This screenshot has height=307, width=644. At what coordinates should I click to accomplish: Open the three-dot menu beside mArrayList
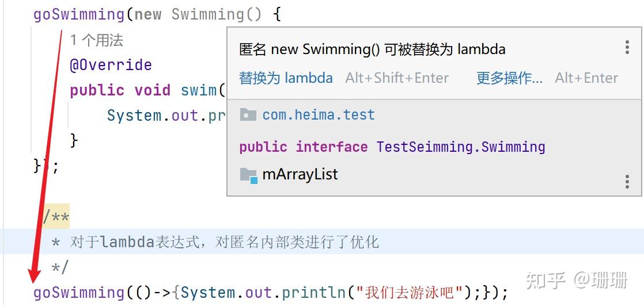tap(627, 182)
